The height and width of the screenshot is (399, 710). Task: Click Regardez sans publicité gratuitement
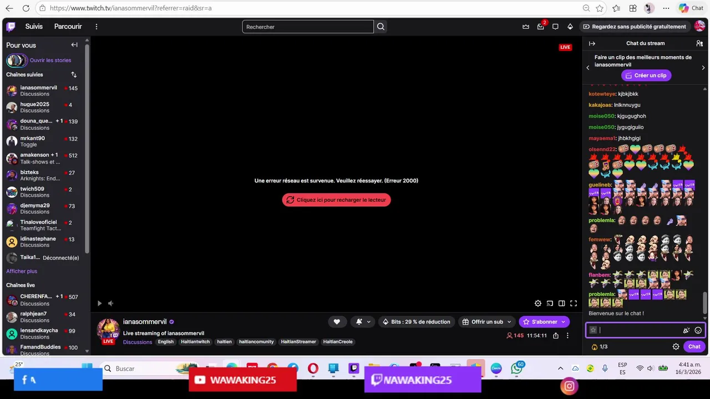635,27
